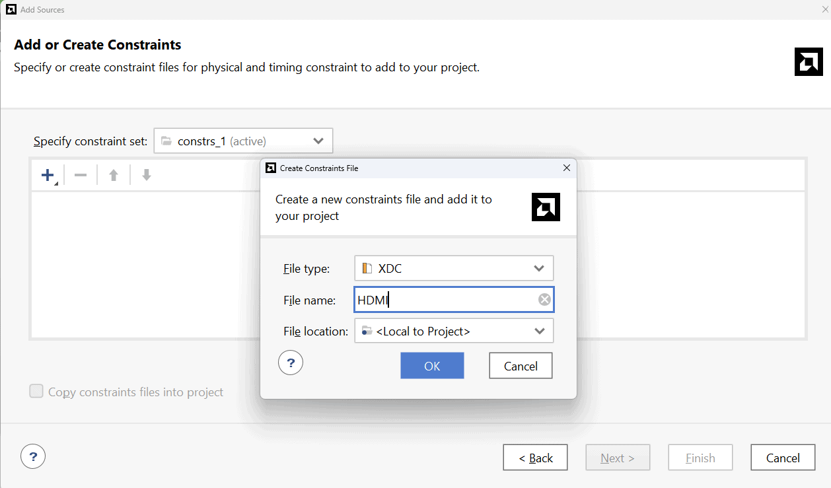Screen dimensions: 831x488
Task: Go to previous step with Back
Action: coord(535,458)
